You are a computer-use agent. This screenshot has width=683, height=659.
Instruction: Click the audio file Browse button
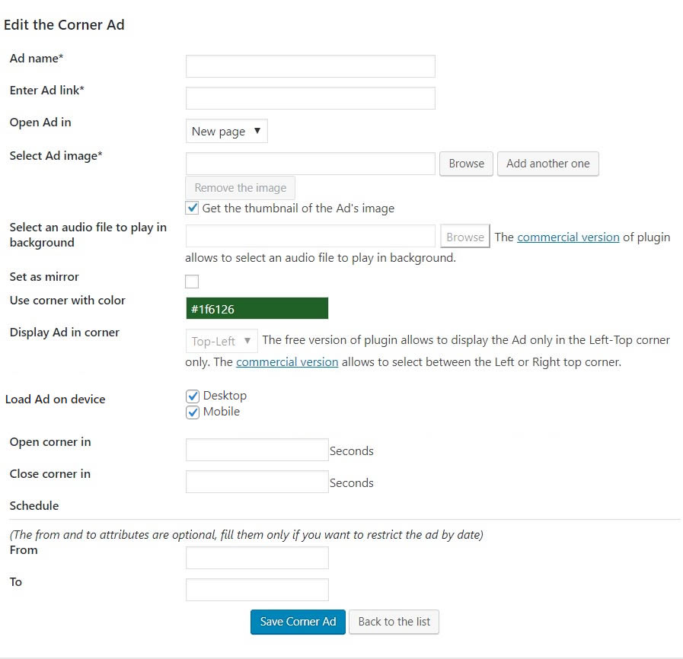point(464,237)
